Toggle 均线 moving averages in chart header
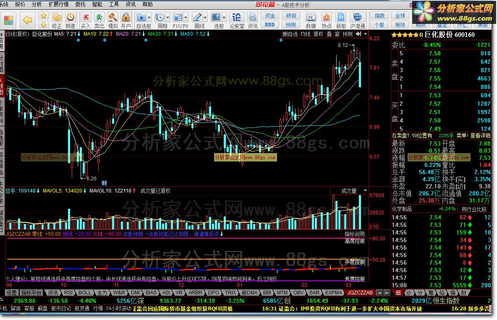The height and width of the screenshot is (320, 497). coord(306,34)
